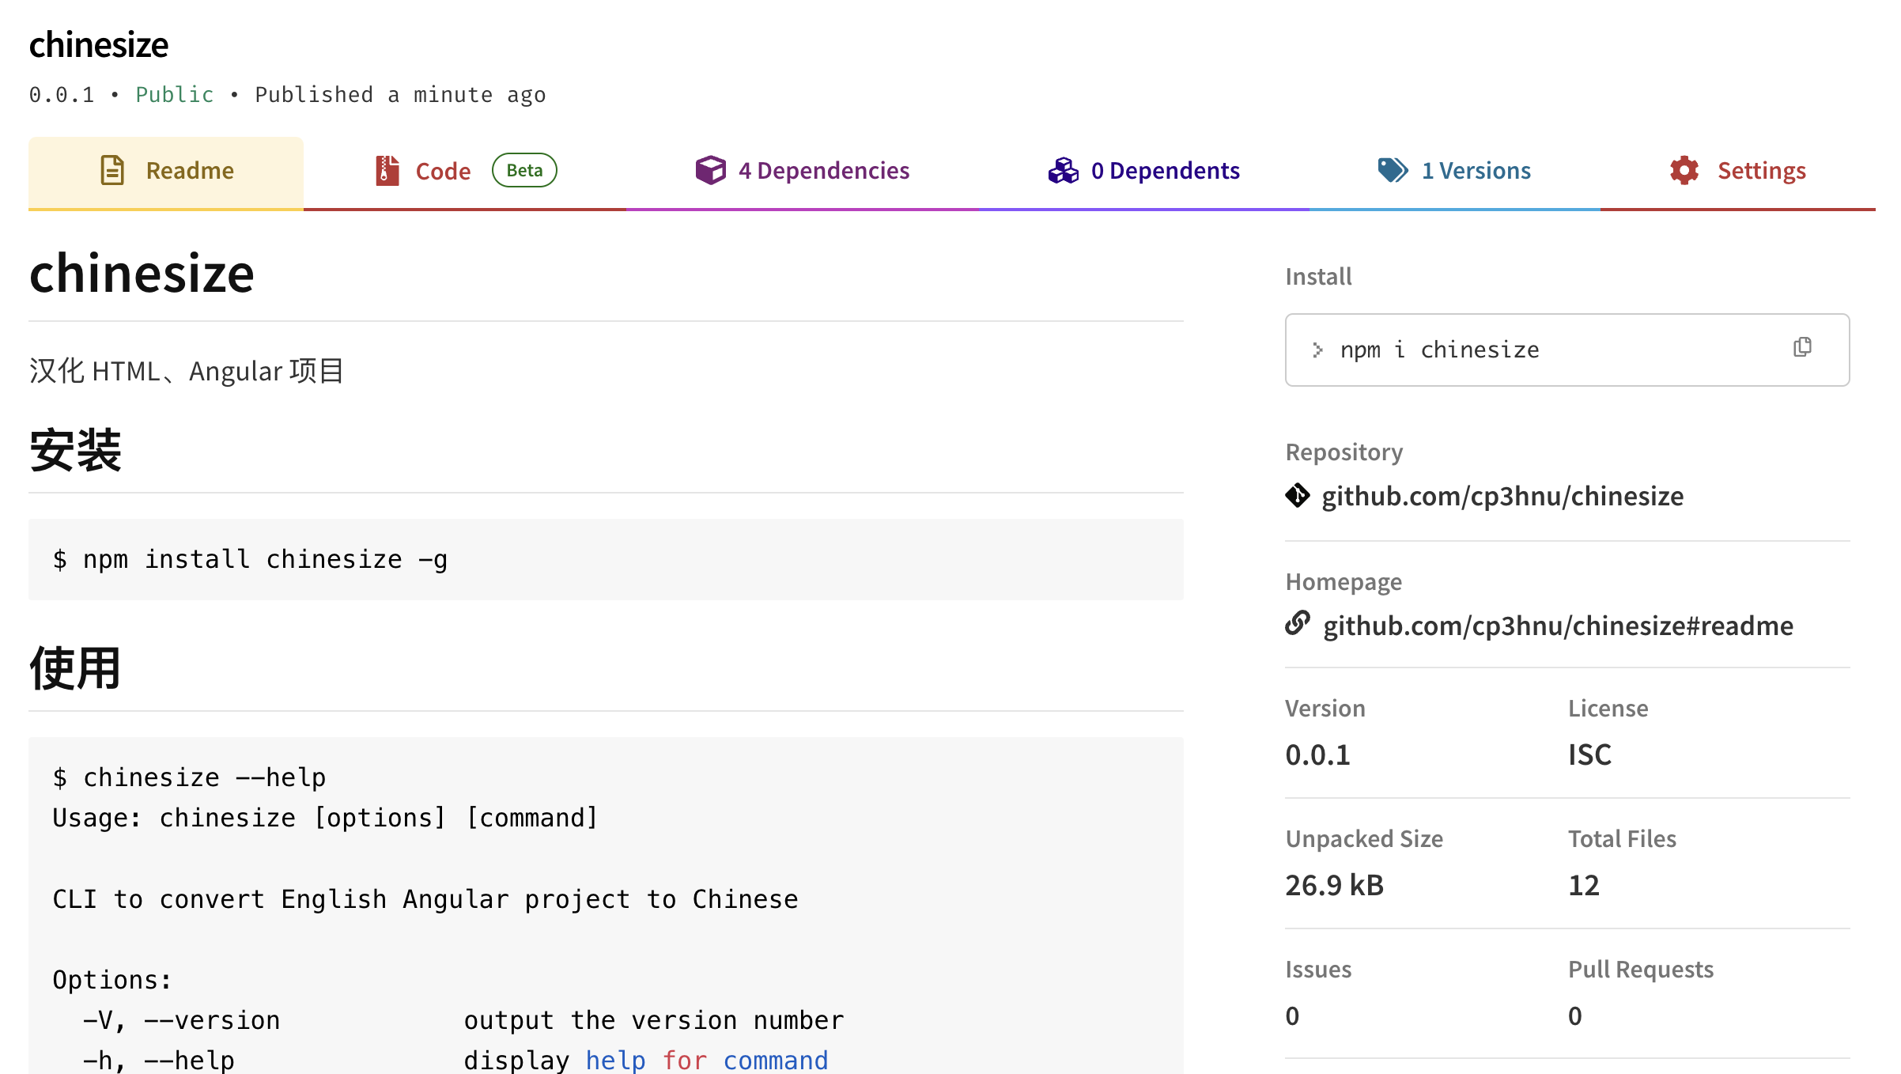Click the License label
Viewport: 1901px width, 1074px height.
pyautogui.click(x=1608, y=709)
